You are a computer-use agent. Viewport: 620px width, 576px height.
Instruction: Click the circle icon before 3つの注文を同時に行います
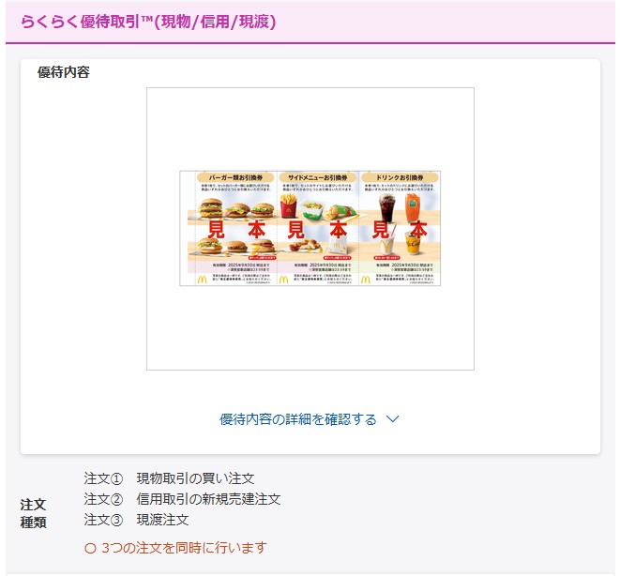(90, 549)
